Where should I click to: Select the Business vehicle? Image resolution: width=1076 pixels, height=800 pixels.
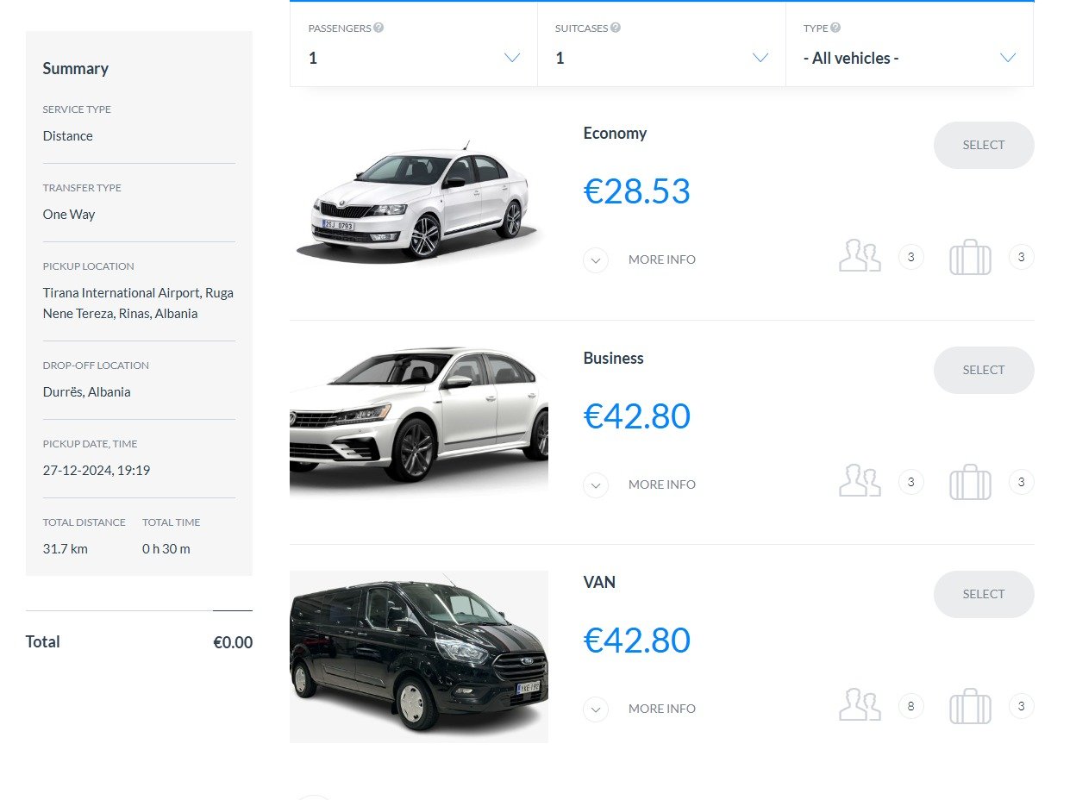click(984, 370)
